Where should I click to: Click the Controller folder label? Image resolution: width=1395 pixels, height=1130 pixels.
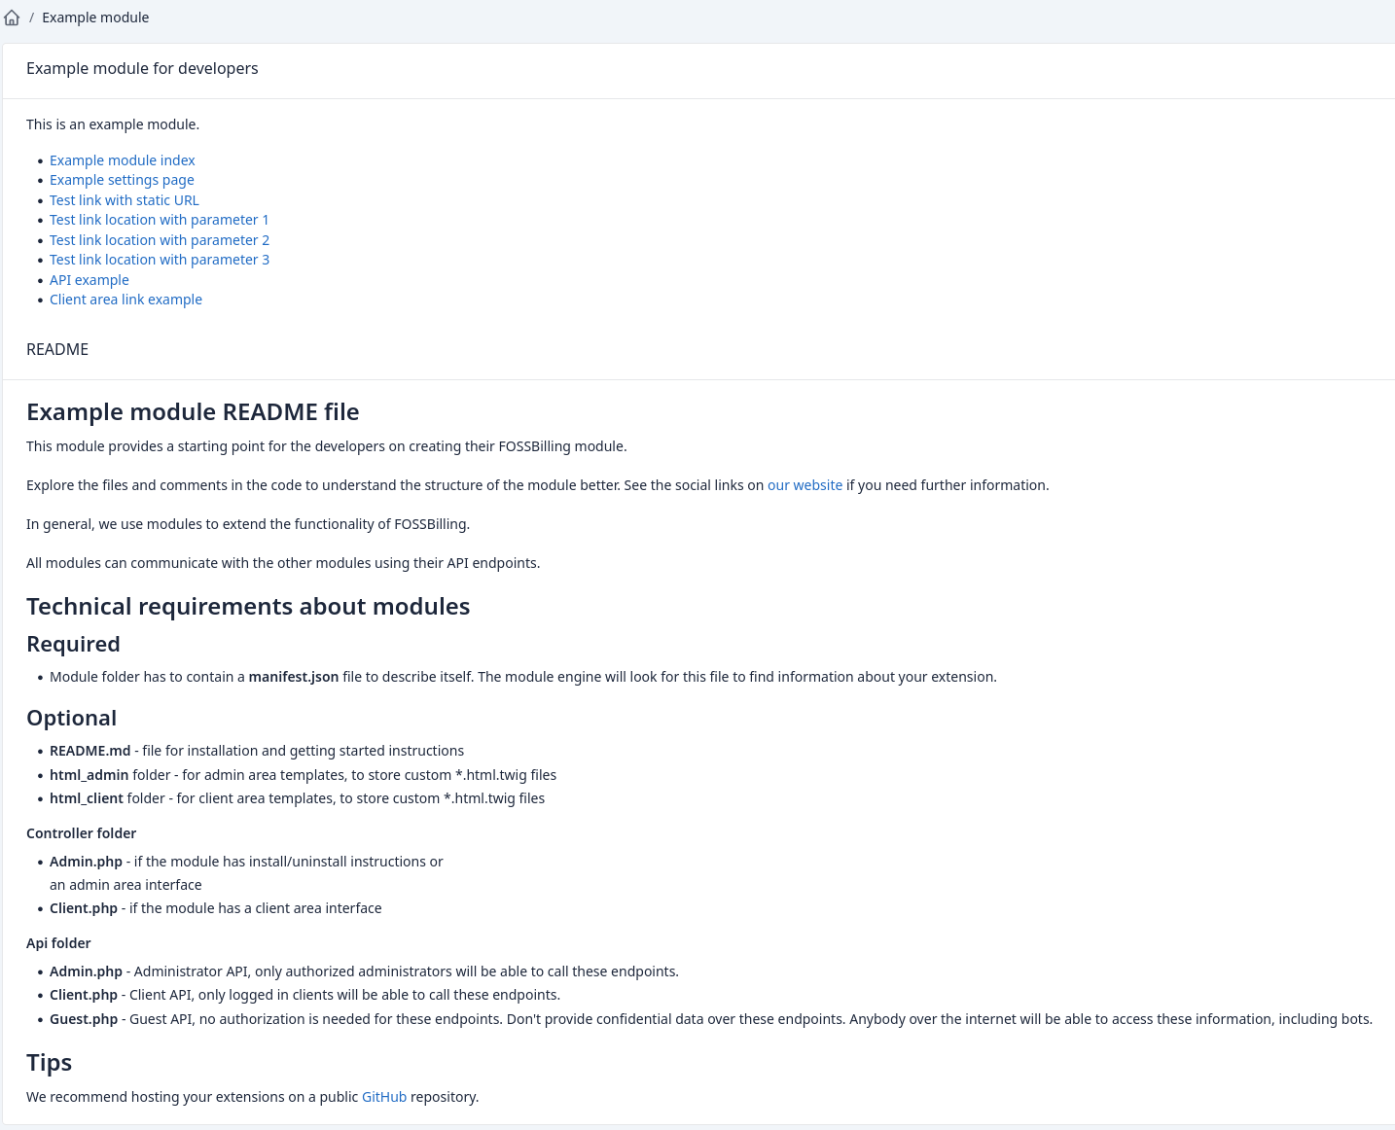tap(81, 832)
